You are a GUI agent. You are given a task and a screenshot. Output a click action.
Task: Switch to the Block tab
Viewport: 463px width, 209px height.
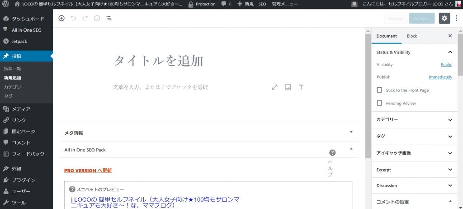point(411,36)
